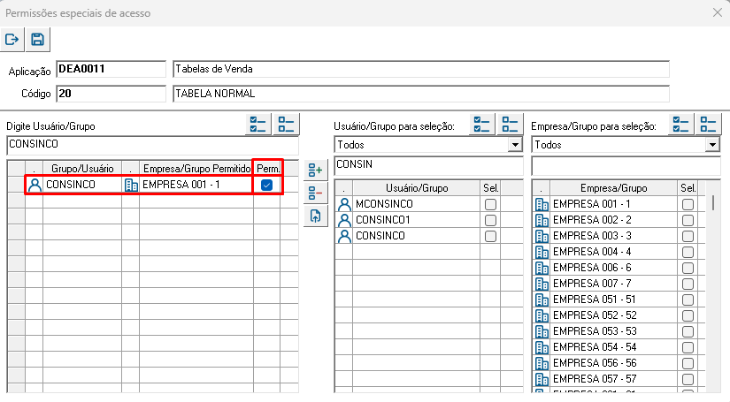The height and width of the screenshot is (402, 730).
Task: Click user icon next to MCONSINCO
Action: tap(344, 204)
